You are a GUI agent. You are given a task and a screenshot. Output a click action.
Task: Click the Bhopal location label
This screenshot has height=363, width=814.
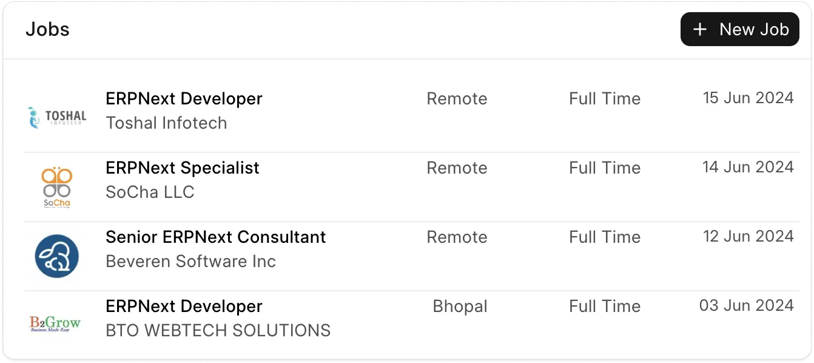point(460,306)
